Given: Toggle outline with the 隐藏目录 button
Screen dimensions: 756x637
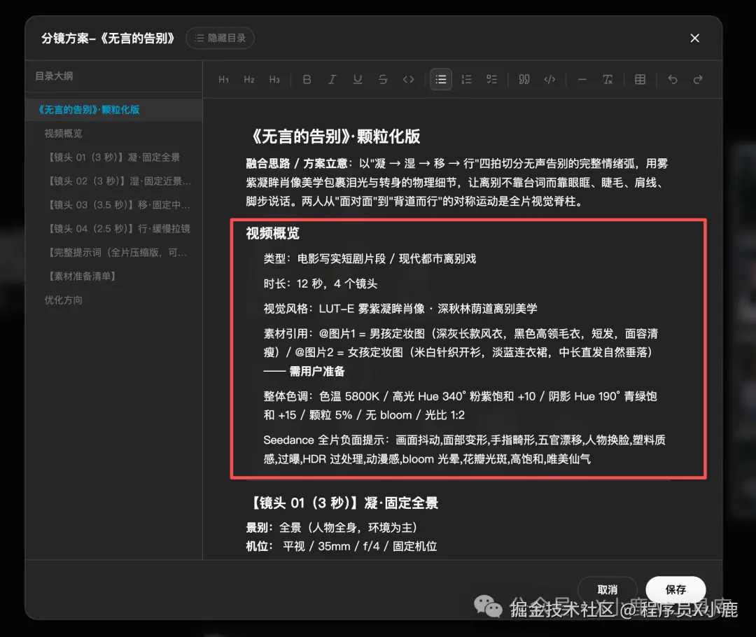Looking at the screenshot, I should point(220,38).
